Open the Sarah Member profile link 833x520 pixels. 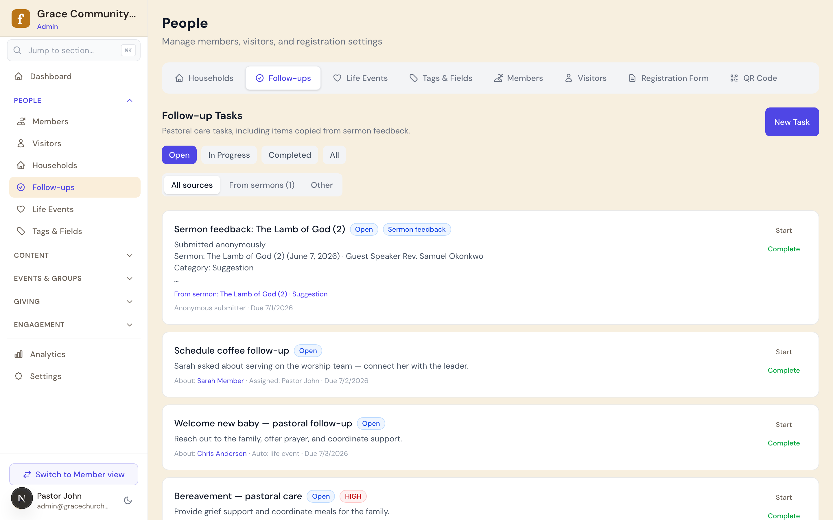(220, 381)
